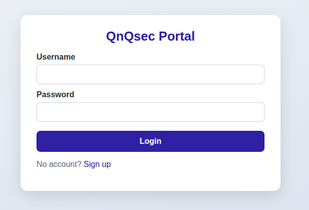Click the Username label text

click(x=56, y=57)
